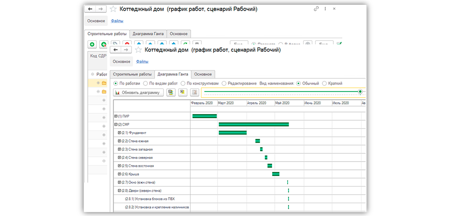Viewport: 450px width, 216px height.
Task: Open the Файлы link in the foreground window
Action: point(142,61)
